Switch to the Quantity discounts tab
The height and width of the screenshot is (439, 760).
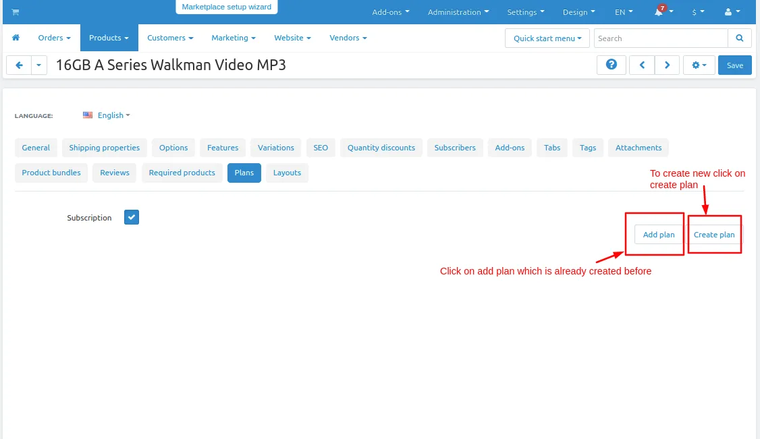click(x=381, y=148)
